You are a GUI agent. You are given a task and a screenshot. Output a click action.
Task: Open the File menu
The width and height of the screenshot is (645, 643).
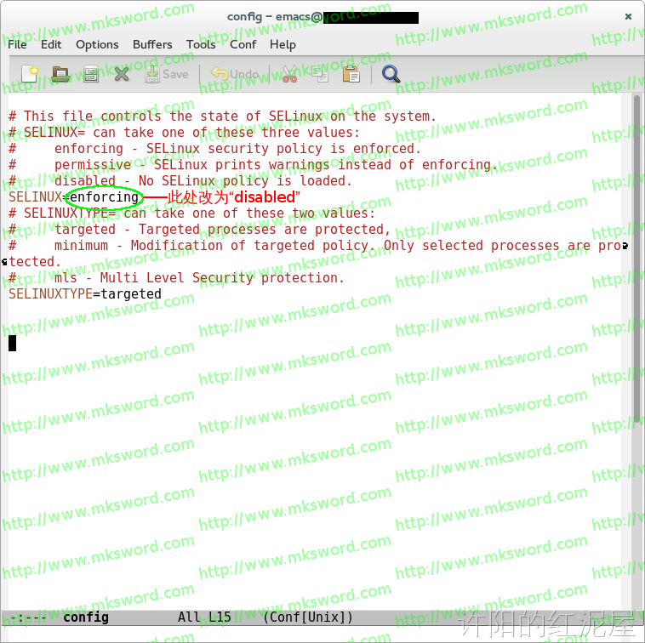[x=17, y=44]
